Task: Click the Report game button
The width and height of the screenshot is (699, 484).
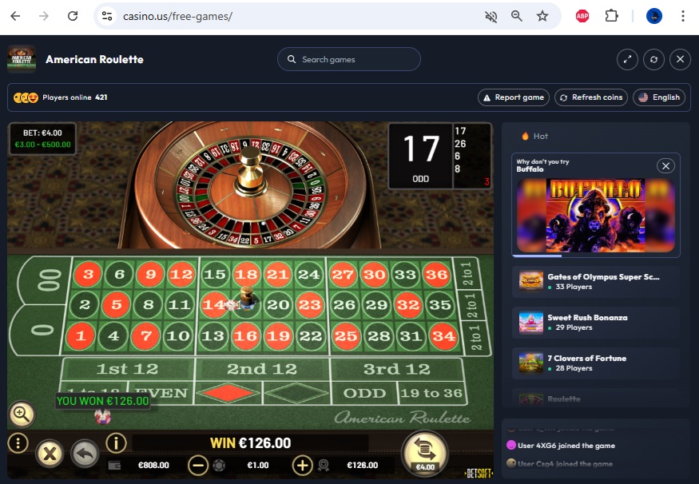Action: coord(514,97)
